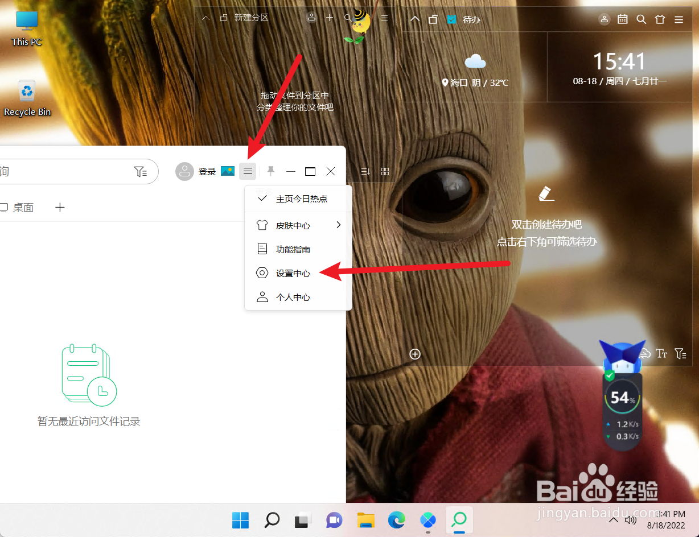Open the menu icon of the 新建分区 widget
699x537 pixels.
coord(384,18)
